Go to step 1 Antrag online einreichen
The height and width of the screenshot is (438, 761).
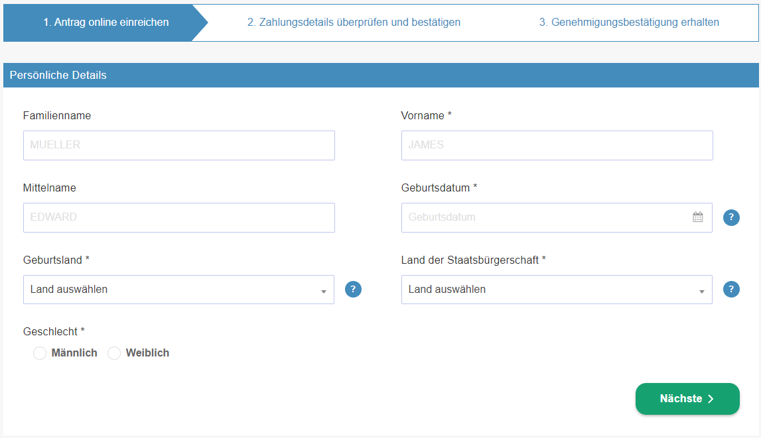[x=106, y=23]
